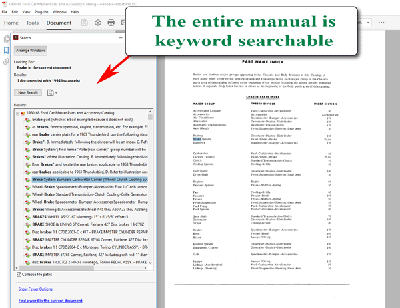Click the upload to cloud icon
This screenshot has width=400, height=308.
click(x=98, y=23)
